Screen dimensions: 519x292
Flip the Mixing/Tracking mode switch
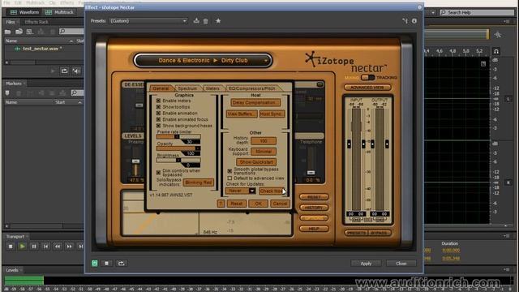coord(367,78)
